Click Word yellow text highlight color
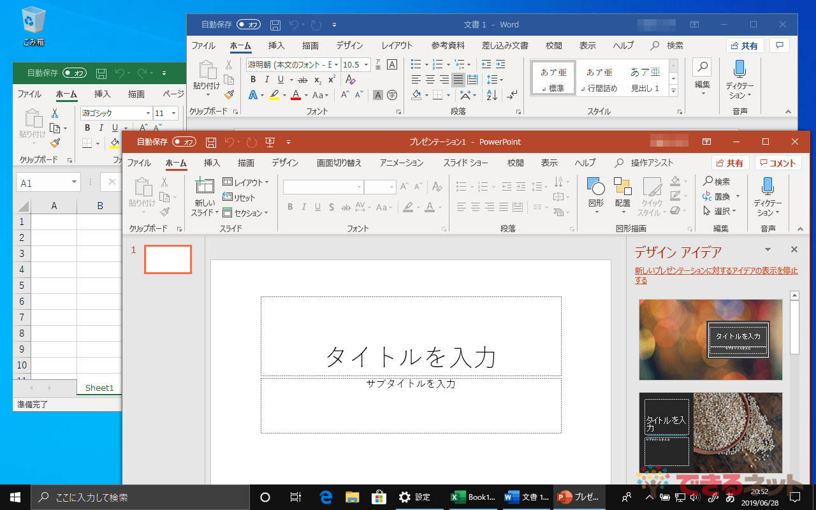 pos(274,95)
